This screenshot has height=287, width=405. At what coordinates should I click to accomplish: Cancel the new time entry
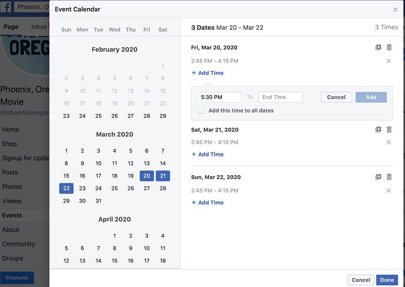point(336,97)
